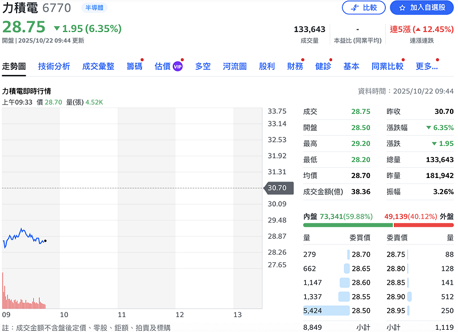Select the 健診 tab
This screenshot has width=458, height=332.
coord(323,66)
